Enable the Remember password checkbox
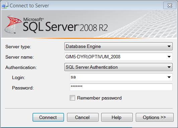Screen dimensions: 178x128 point(72,98)
